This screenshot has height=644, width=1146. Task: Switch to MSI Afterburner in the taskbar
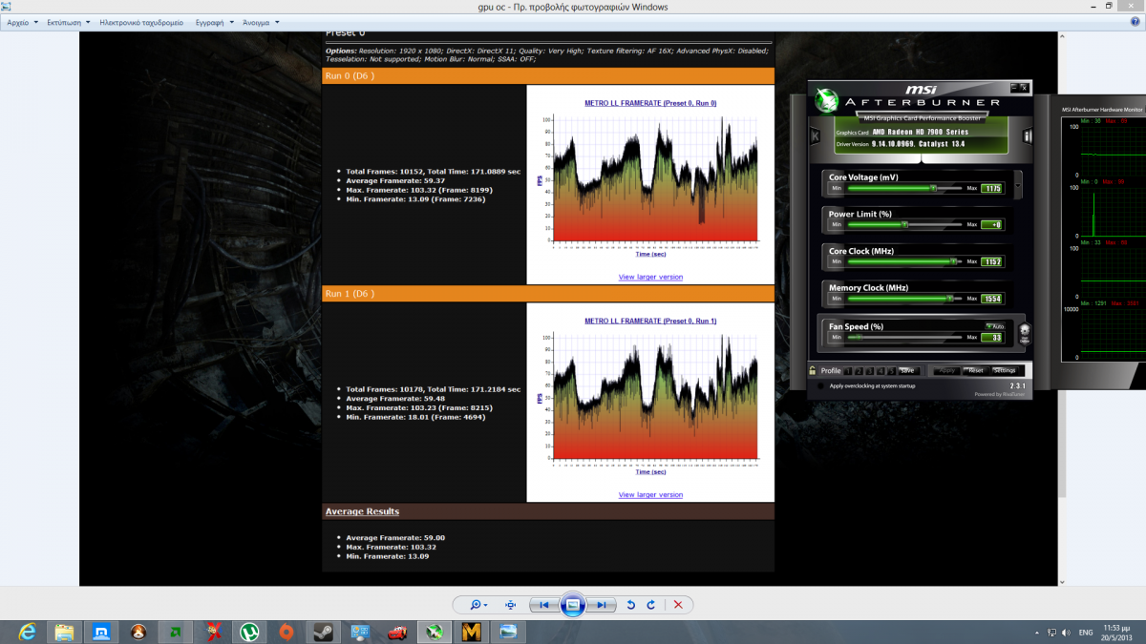pos(434,632)
